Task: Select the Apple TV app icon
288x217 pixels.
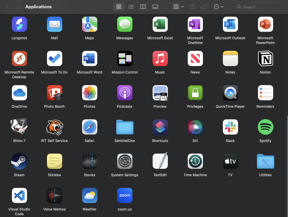Action: click(x=230, y=161)
